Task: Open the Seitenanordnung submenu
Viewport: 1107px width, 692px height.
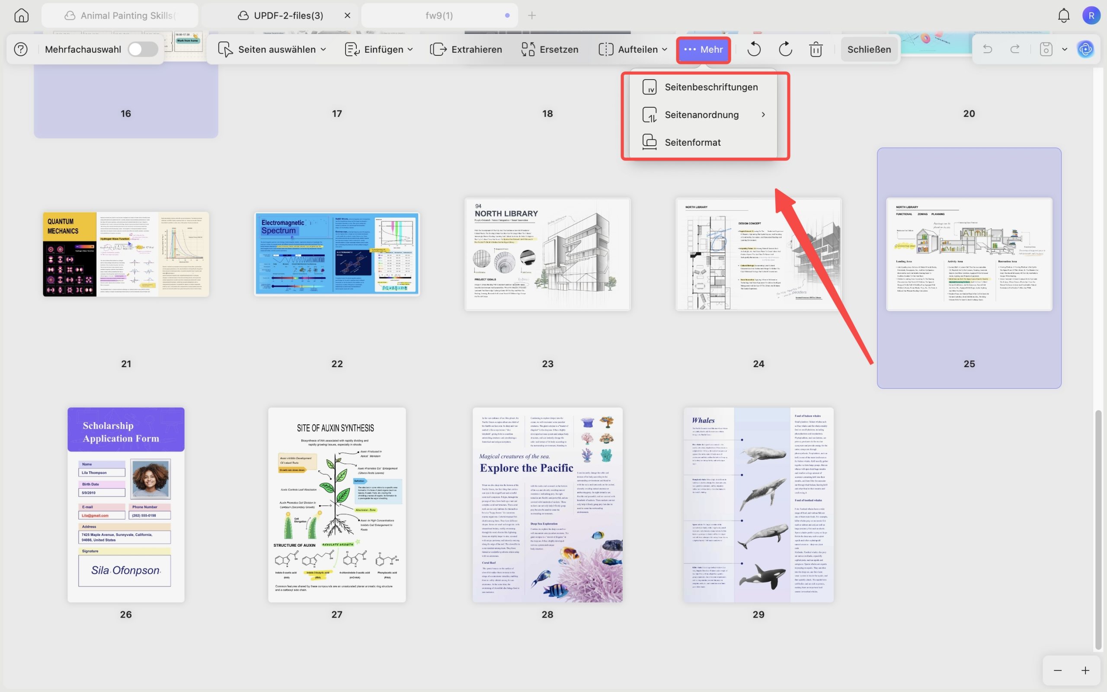Action: coord(703,115)
